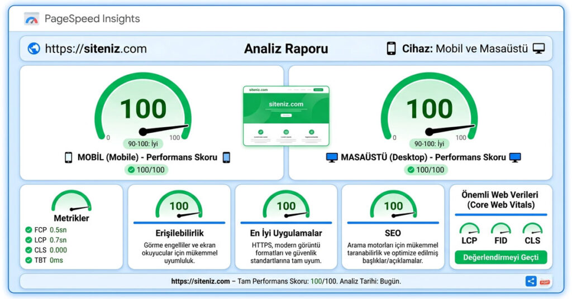Click the Metrikler gauge icon
The image size is (572, 299).
tap(71, 201)
